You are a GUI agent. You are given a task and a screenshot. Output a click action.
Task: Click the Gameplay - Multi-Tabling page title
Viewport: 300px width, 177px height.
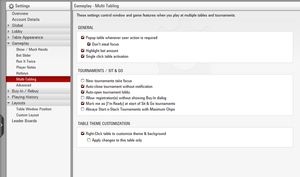point(96,6)
